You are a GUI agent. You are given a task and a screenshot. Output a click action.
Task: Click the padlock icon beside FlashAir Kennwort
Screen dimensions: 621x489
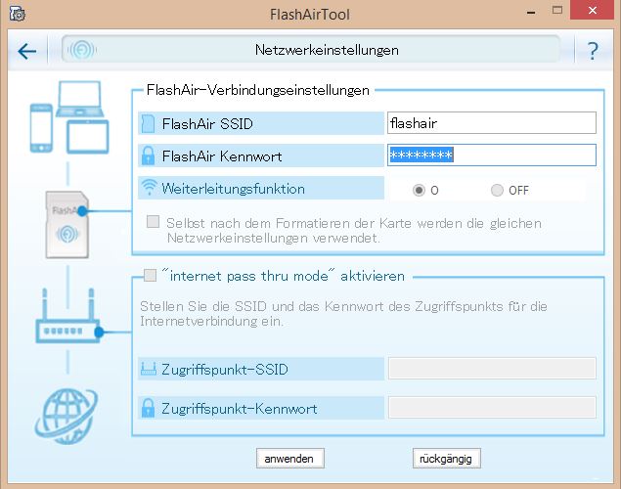point(148,156)
